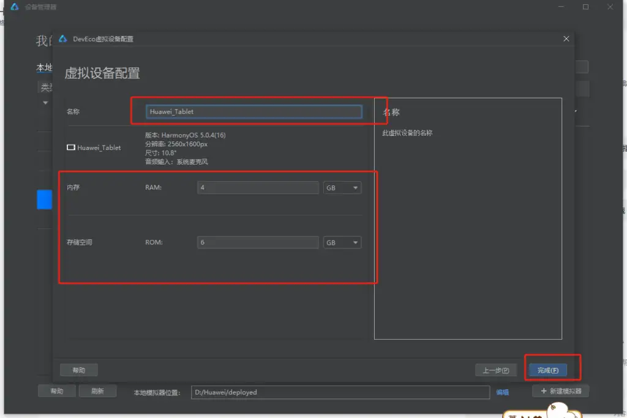Click the plus icon on 新建模拟器
Image resolution: width=627 pixels, height=418 pixels.
tap(543, 391)
